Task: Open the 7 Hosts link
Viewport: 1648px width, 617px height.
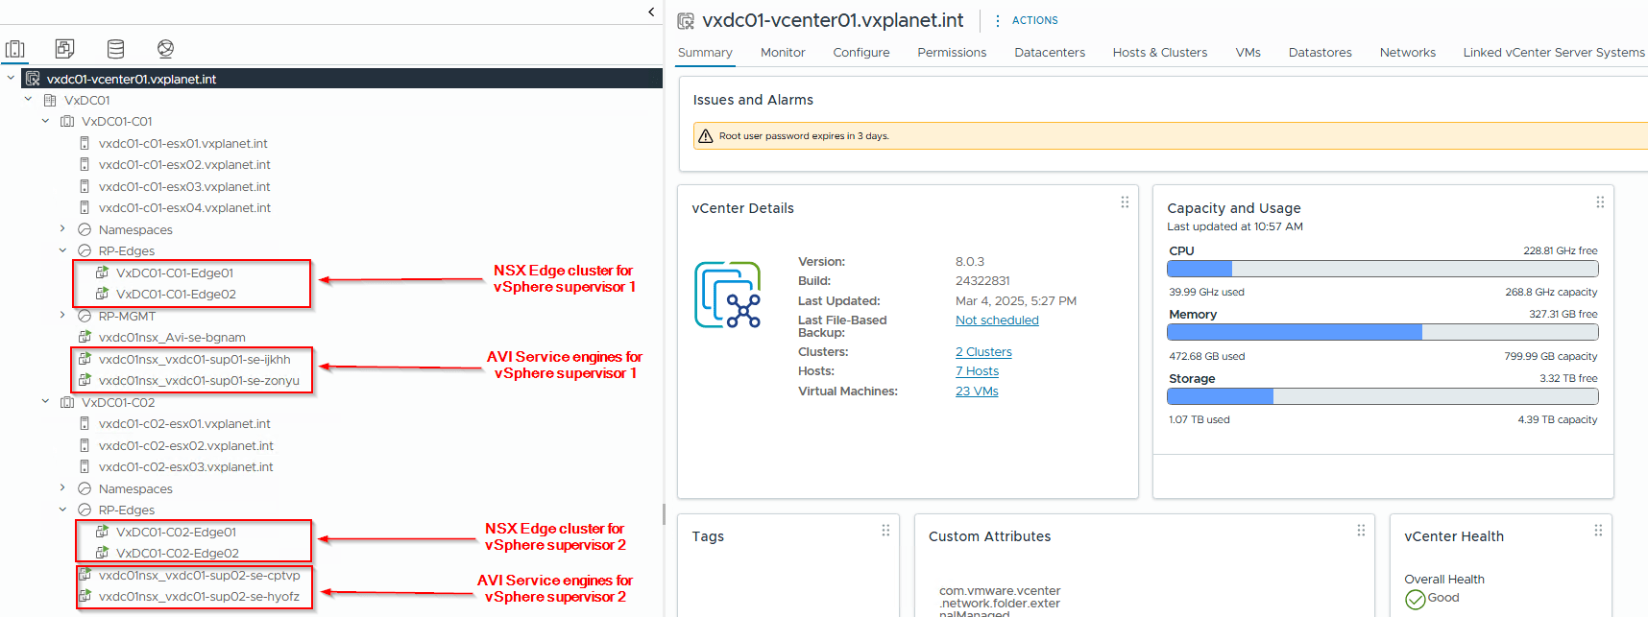Action: coord(977,371)
